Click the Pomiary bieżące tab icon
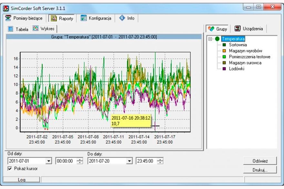 [8, 18]
